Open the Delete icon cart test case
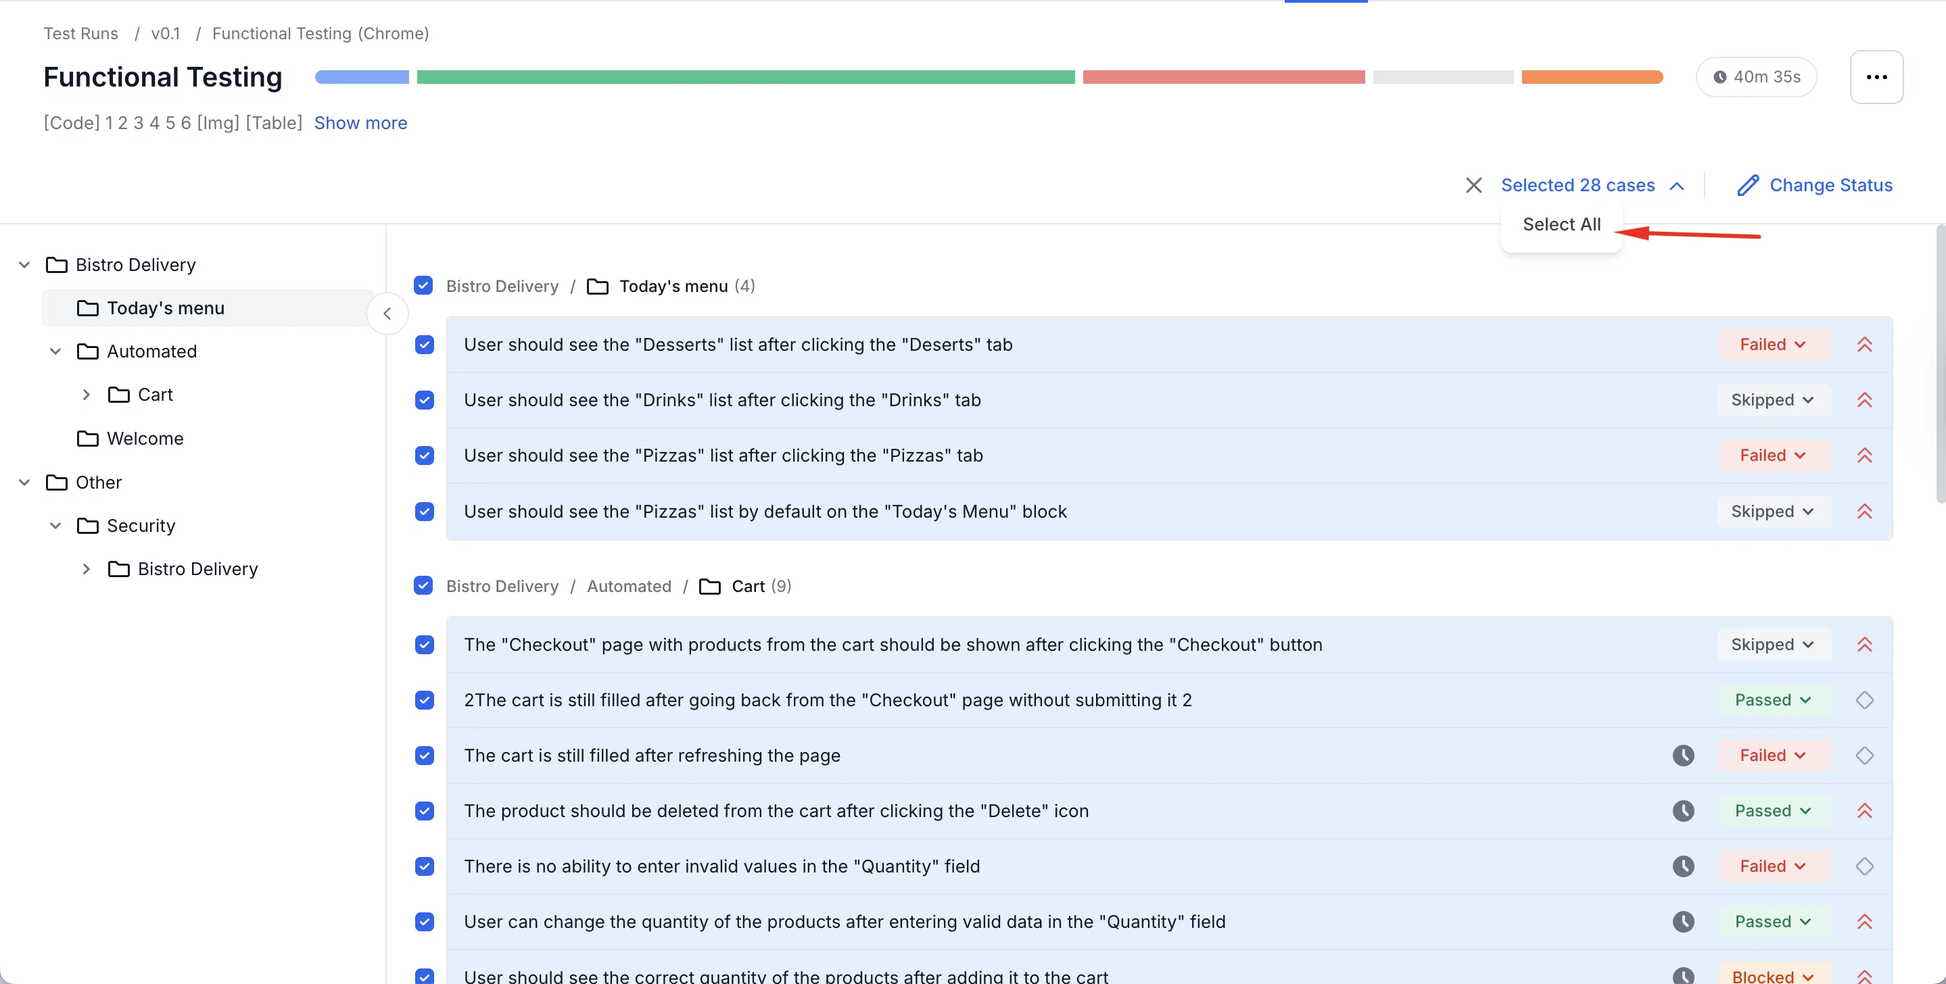Image resolution: width=1946 pixels, height=984 pixels. coord(1168,810)
